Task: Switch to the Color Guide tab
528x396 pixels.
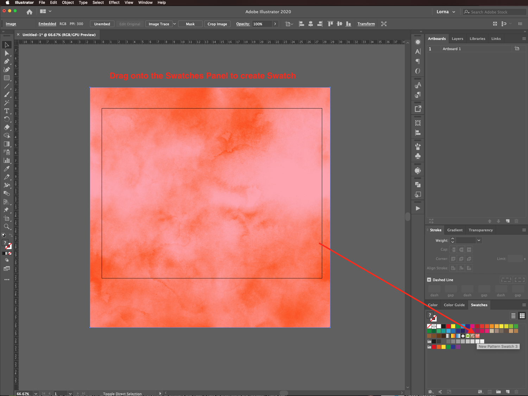Action: (x=454, y=305)
